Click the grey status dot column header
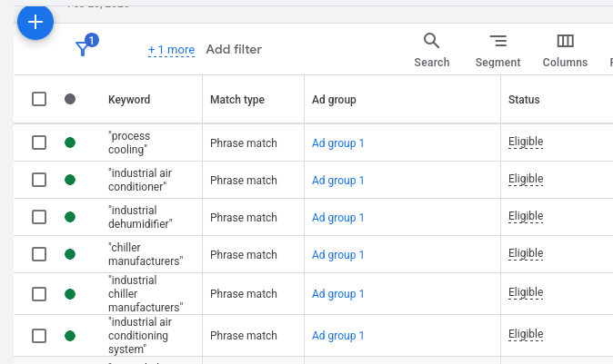The image size is (613, 364). tap(70, 99)
